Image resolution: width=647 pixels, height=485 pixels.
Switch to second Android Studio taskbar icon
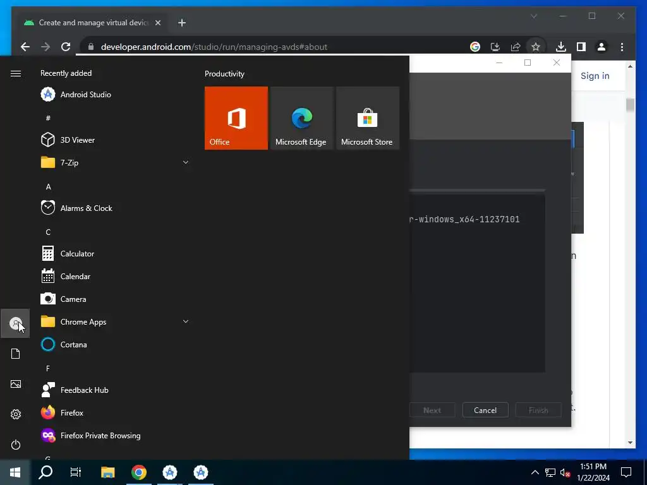pos(200,472)
